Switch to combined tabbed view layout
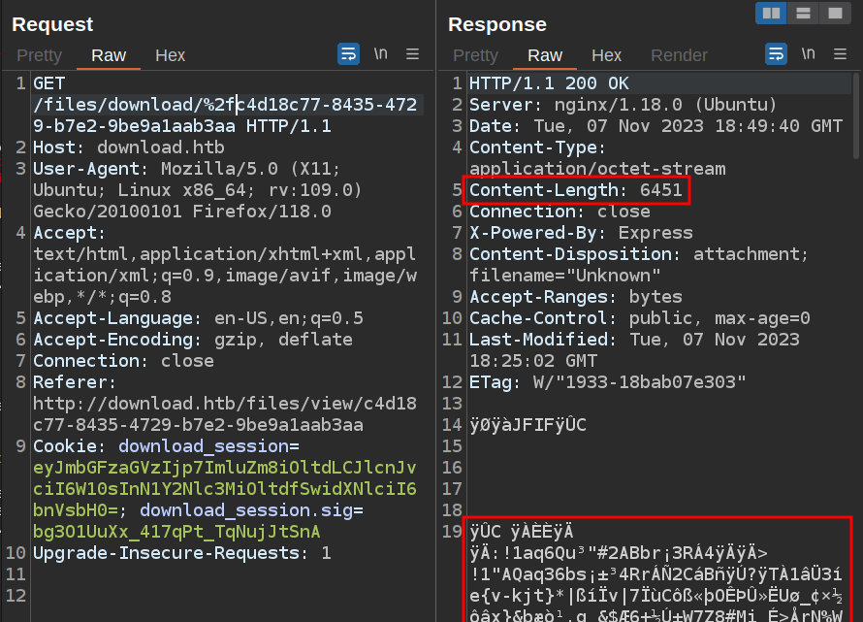Image resolution: width=863 pixels, height=622 pixels. point(832,13)
